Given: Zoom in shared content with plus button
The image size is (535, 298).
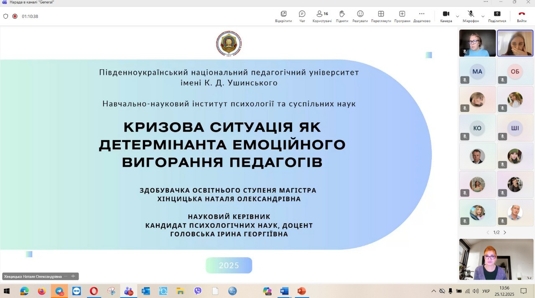Looking at the screenshot, I should 73,276.
